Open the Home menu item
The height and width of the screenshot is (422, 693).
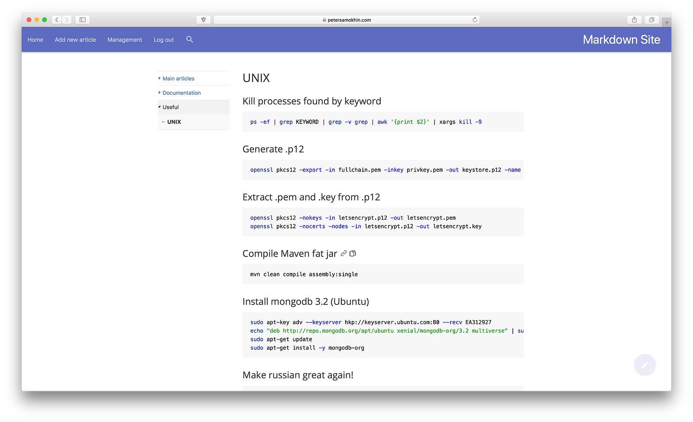36,39
